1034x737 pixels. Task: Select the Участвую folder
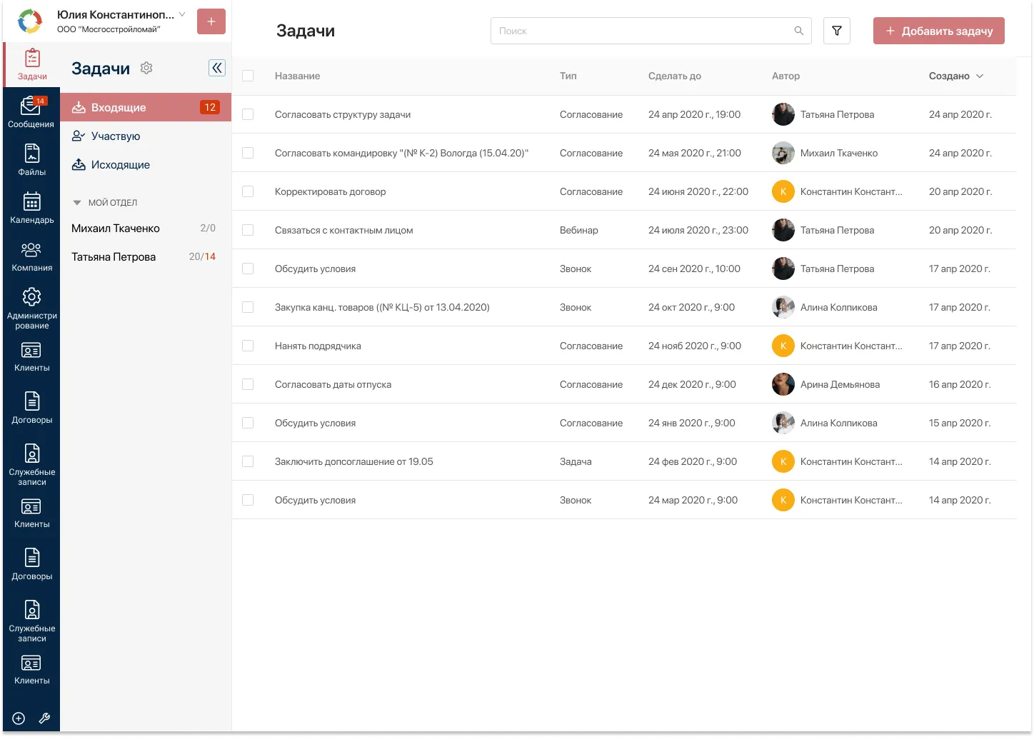tap(146, 136)
